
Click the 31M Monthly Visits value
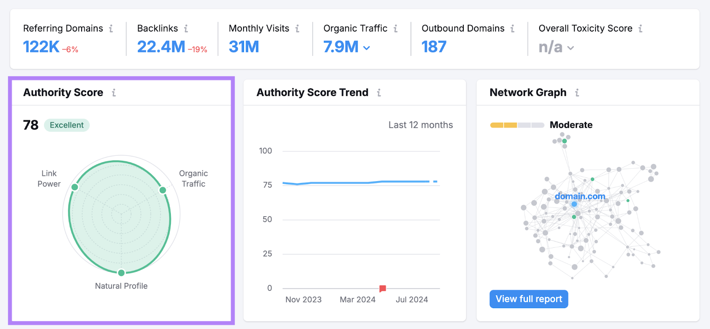pos(244,47)
